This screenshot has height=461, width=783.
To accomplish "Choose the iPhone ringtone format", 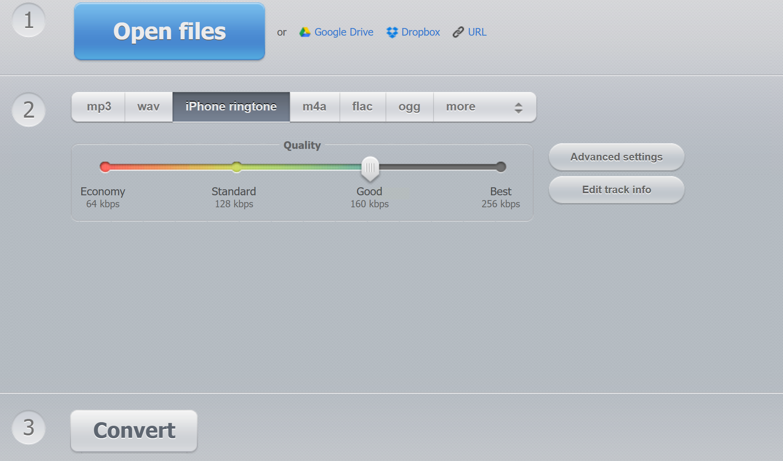I will [231, 107].
